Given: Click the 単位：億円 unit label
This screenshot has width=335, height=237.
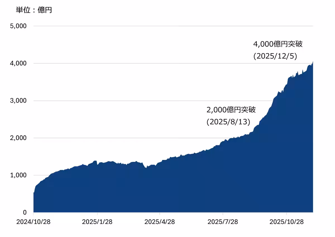Looking at the screenshot, I should point(34,10).
